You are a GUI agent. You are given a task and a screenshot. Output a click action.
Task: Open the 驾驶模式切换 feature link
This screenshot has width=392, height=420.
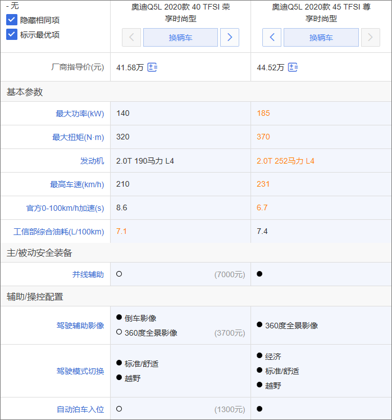(80, 371)
